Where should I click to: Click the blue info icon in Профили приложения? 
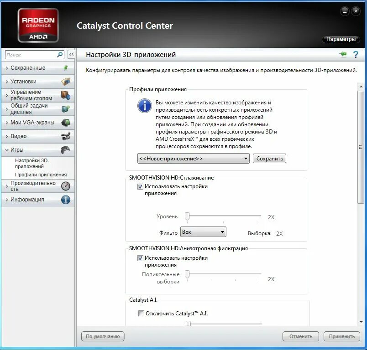coord(145,106)
